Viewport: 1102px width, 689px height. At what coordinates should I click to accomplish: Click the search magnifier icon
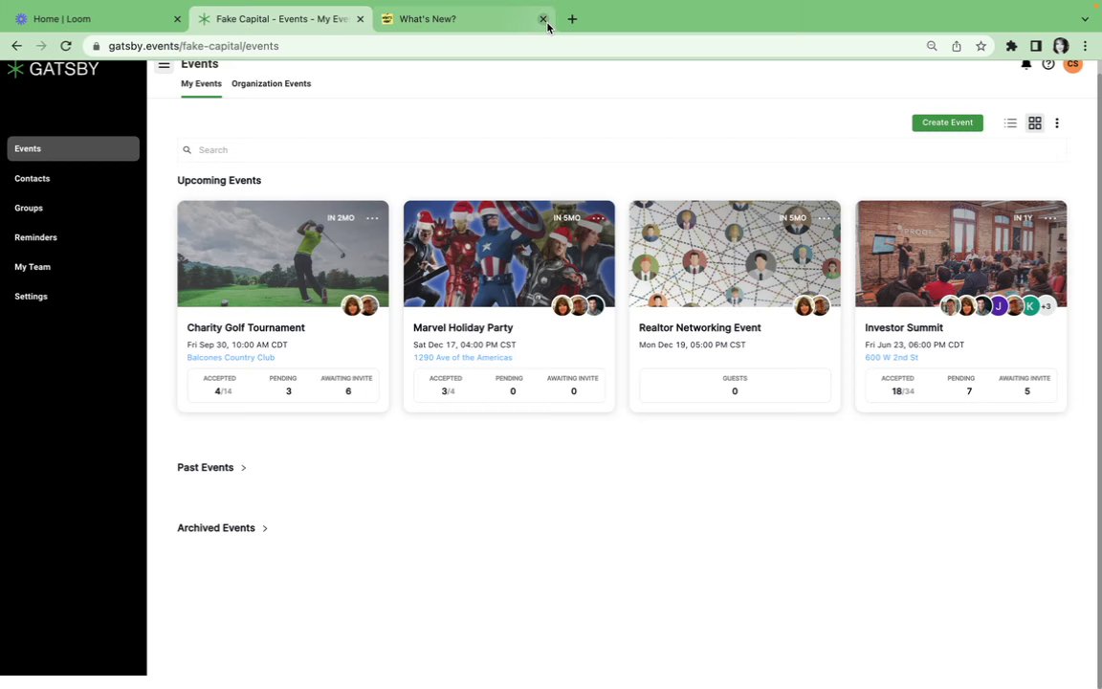coord(187,149)
